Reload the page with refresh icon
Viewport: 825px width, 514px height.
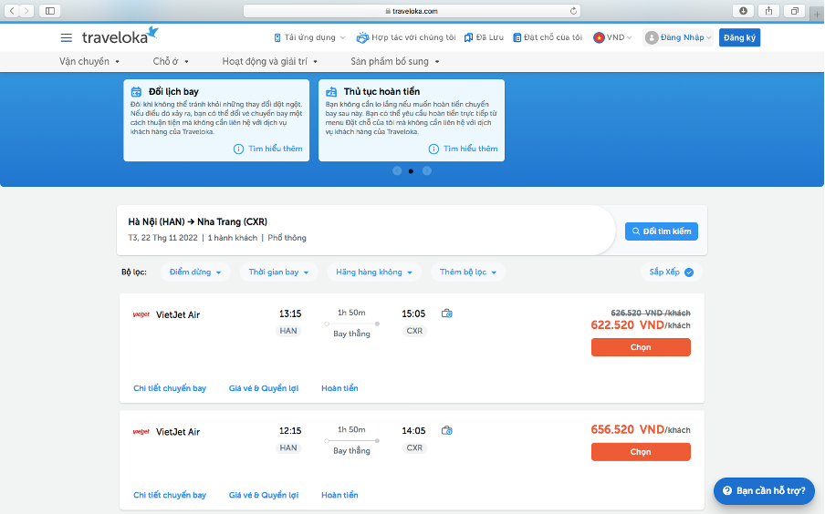(573, 11)
